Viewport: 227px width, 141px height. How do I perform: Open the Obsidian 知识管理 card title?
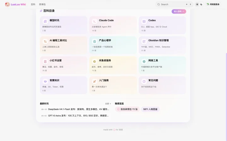(x=159, y=40)
